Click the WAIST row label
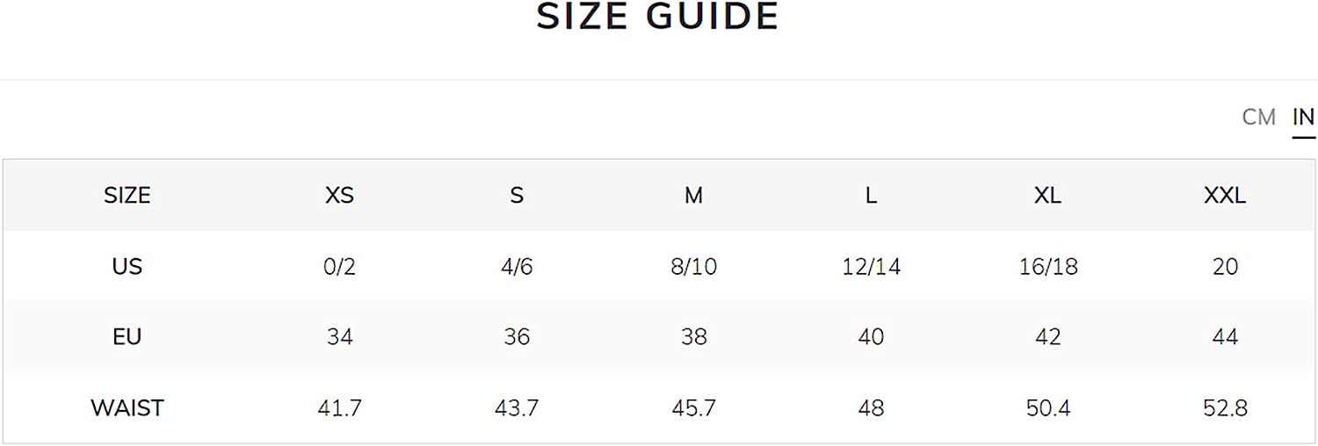 point(127,408)
